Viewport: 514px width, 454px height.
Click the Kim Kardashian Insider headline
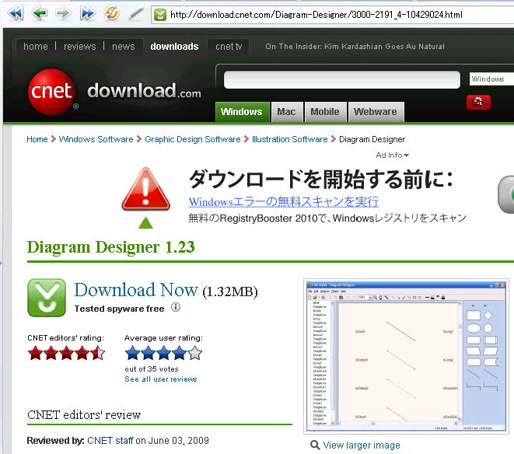coord(355,46)
